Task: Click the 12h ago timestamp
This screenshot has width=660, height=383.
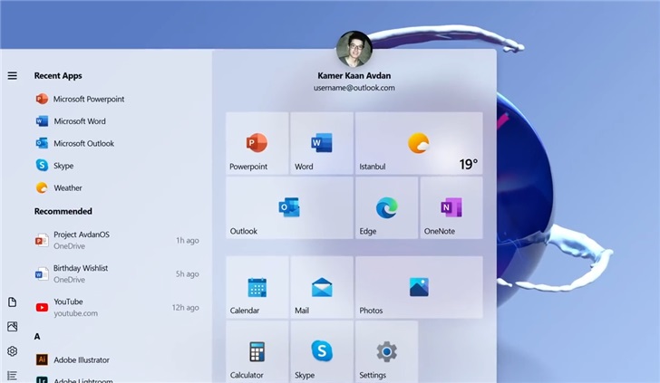Action: pos(185,307)
